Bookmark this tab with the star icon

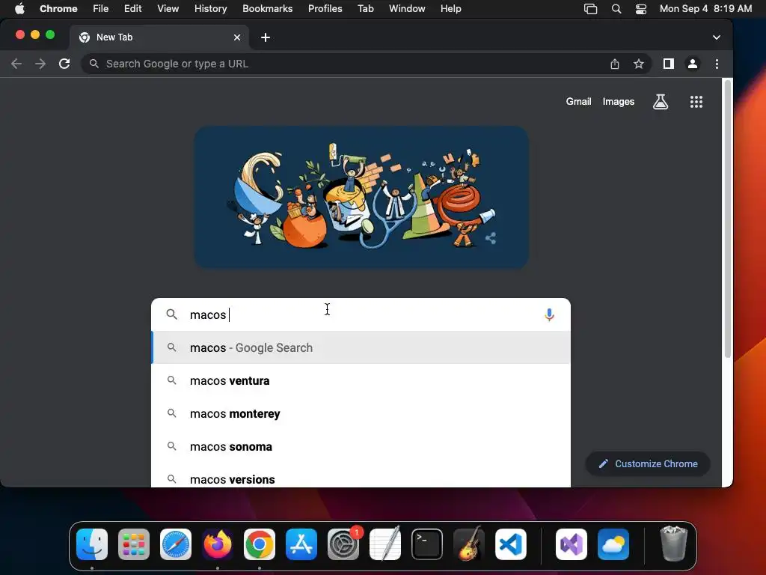[639, 64]
